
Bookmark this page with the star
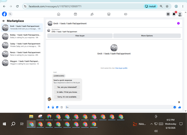[167, 6]
